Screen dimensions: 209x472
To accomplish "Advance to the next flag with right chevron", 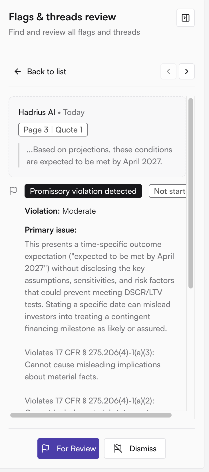I will (x=187, y=71).
